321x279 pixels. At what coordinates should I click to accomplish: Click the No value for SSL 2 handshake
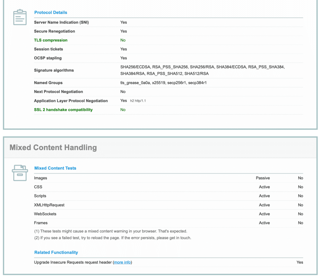coord(123,110)
